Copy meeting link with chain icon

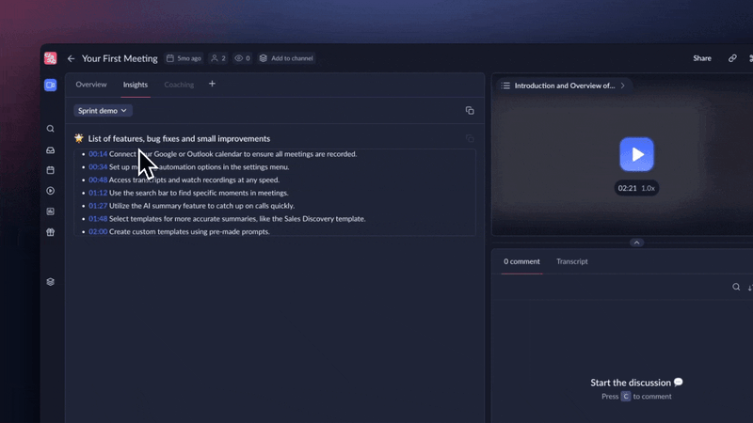732,58
